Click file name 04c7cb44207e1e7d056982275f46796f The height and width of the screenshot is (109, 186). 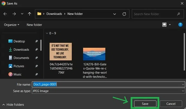pos(61,68)
